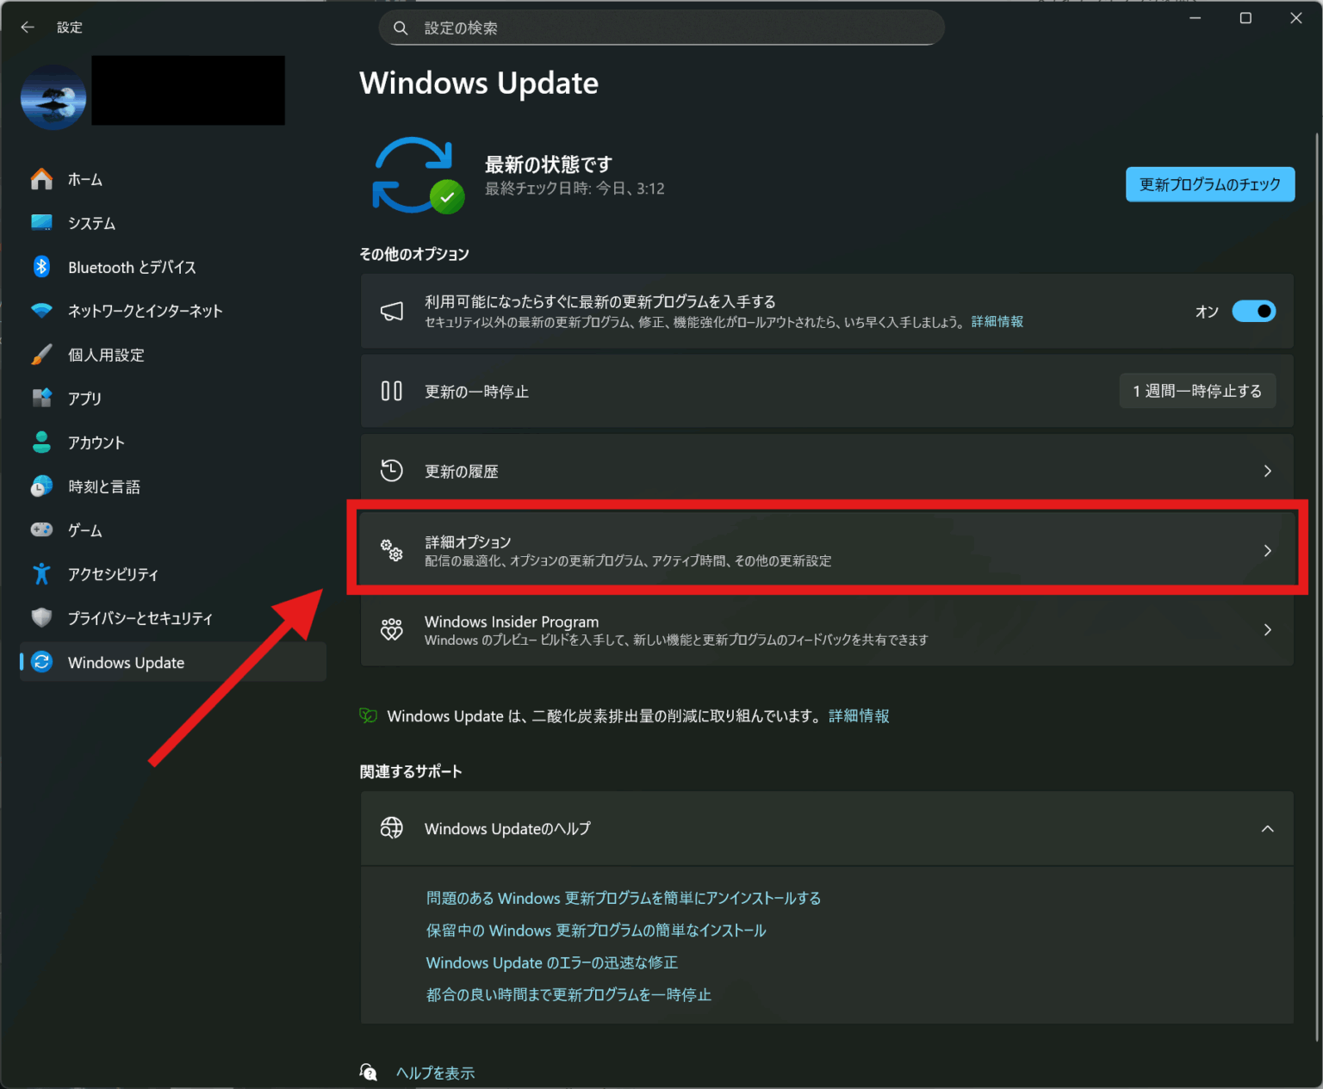The height and width of the screenshot is (1089, 1323).
Task: Open ネットワークとインターネット via its Wi-Fi icon
Action: click(41, 311)
